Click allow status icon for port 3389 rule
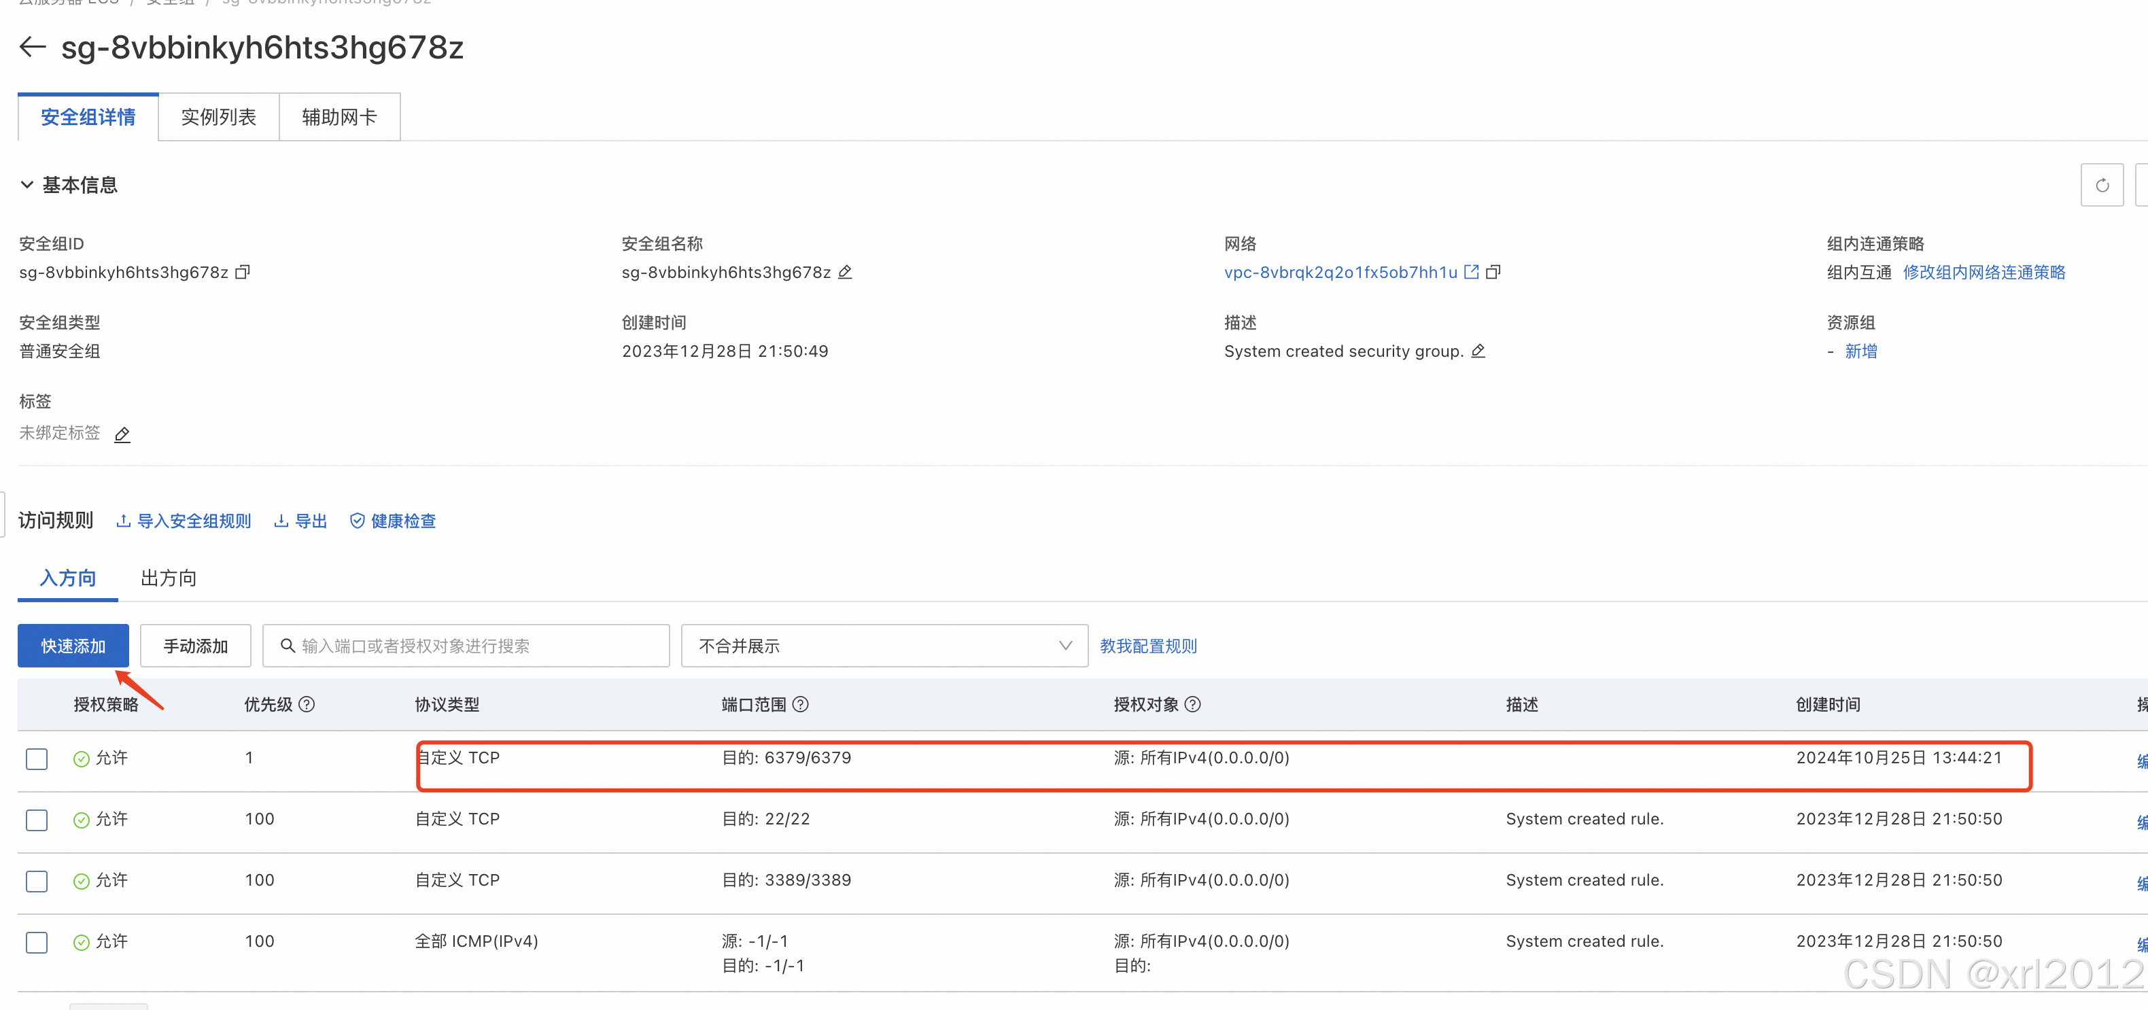2148x1010 pixels. [x=82, y=881]
